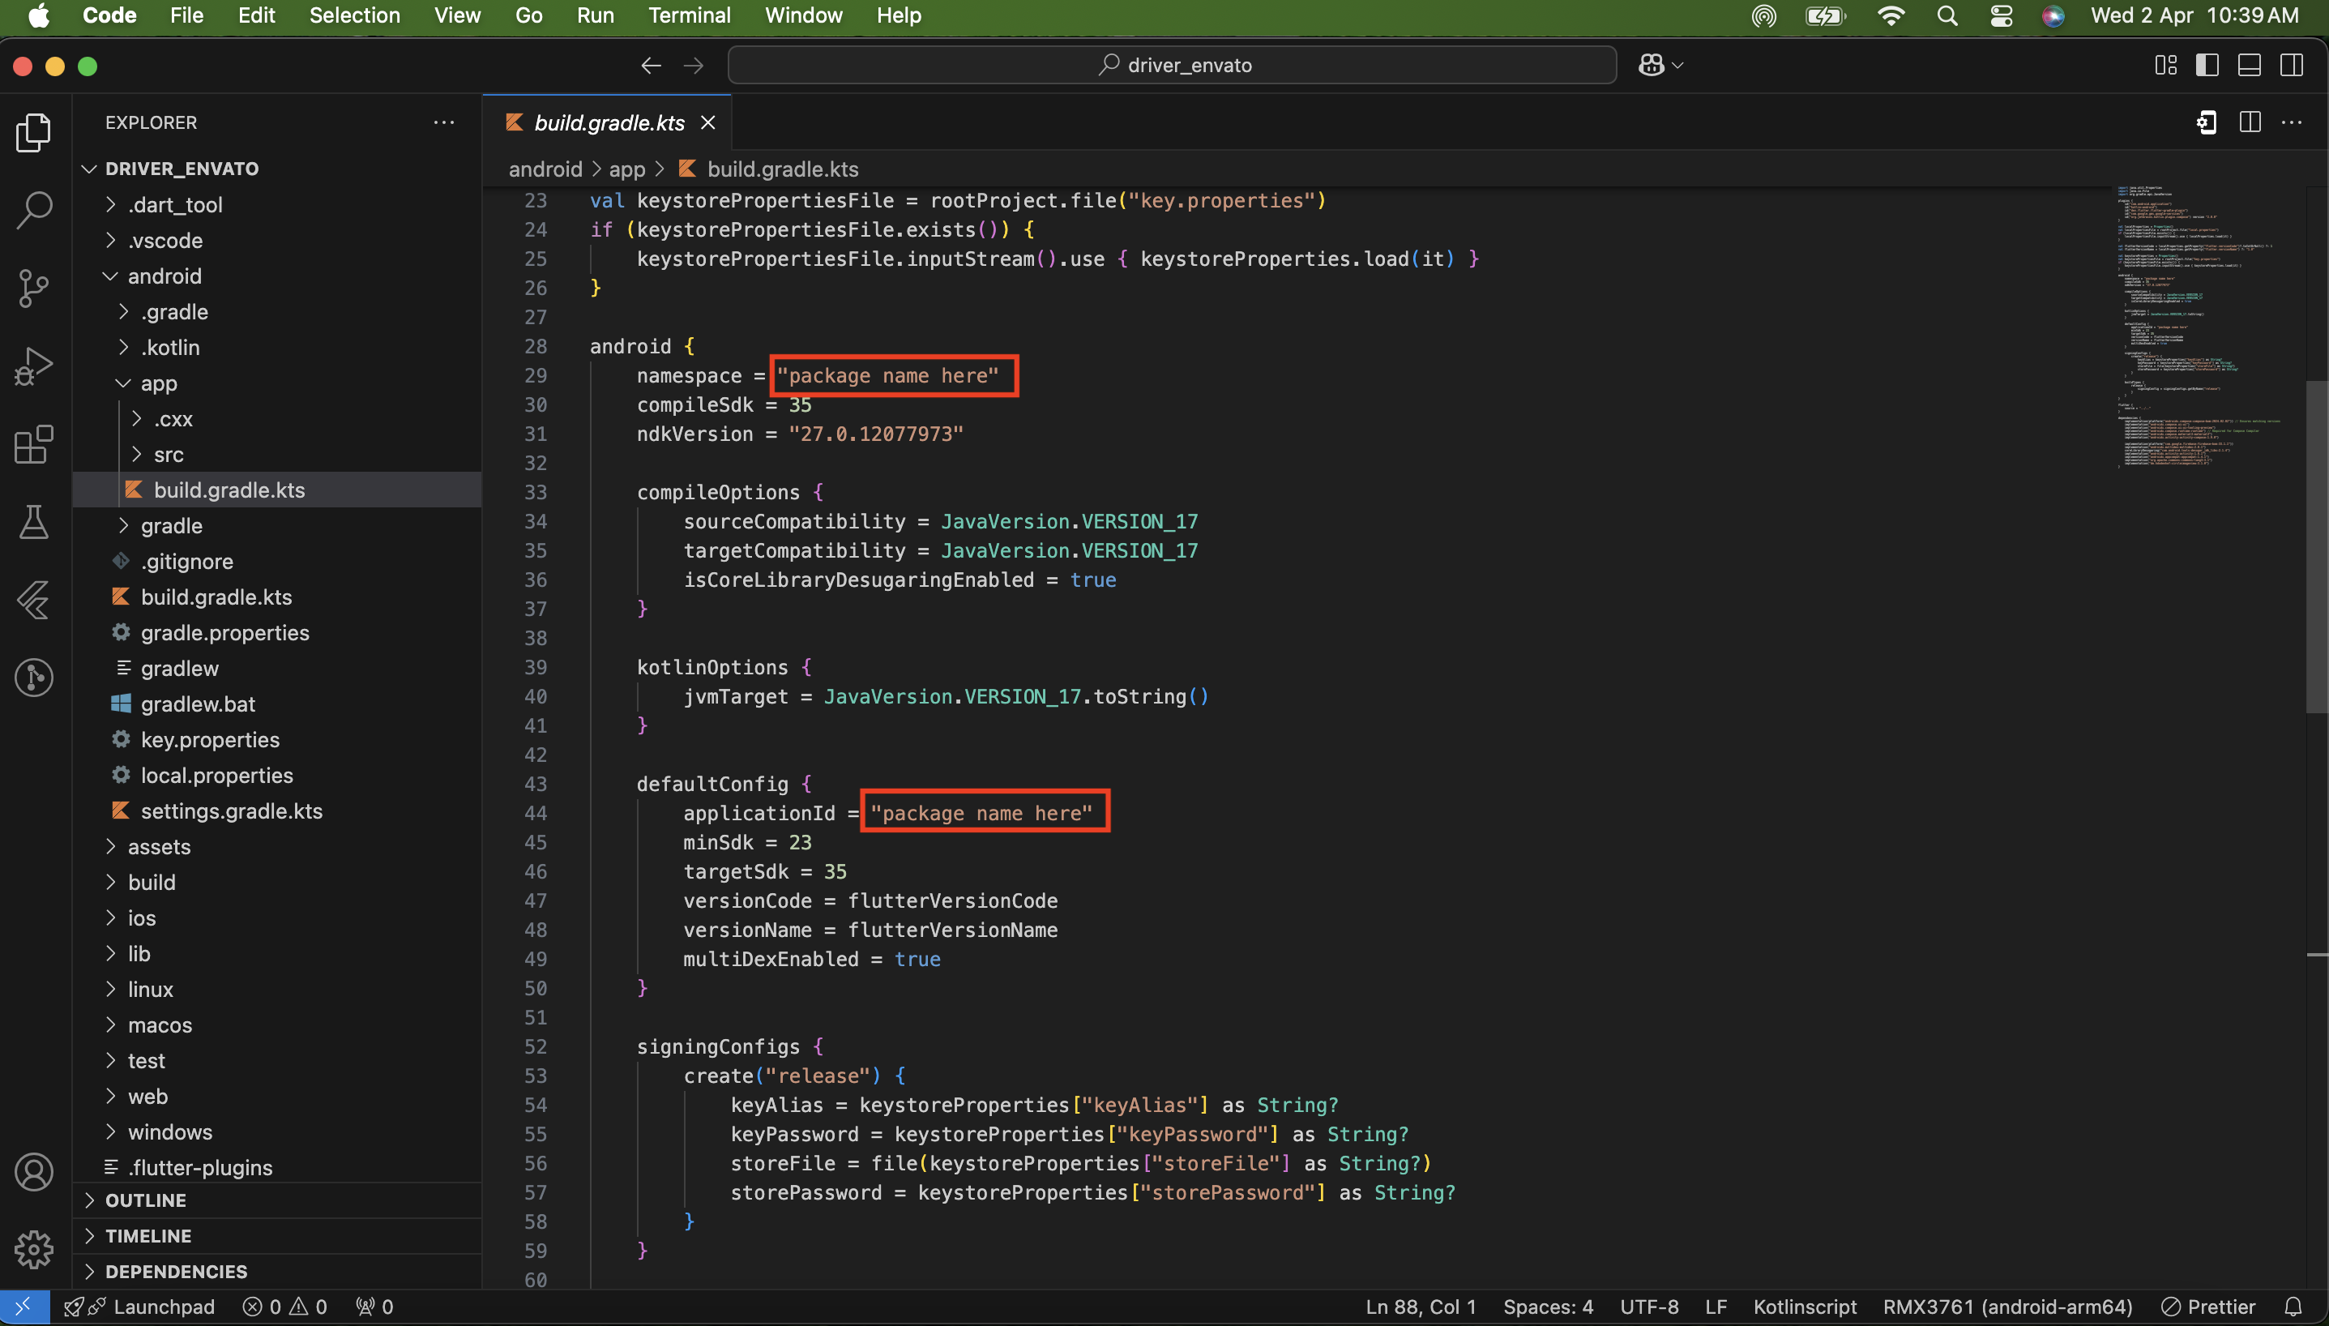Toggle the bottom panel layout button
This screenshot has height=1326, width=2329.
click(x=2250, y=66)
